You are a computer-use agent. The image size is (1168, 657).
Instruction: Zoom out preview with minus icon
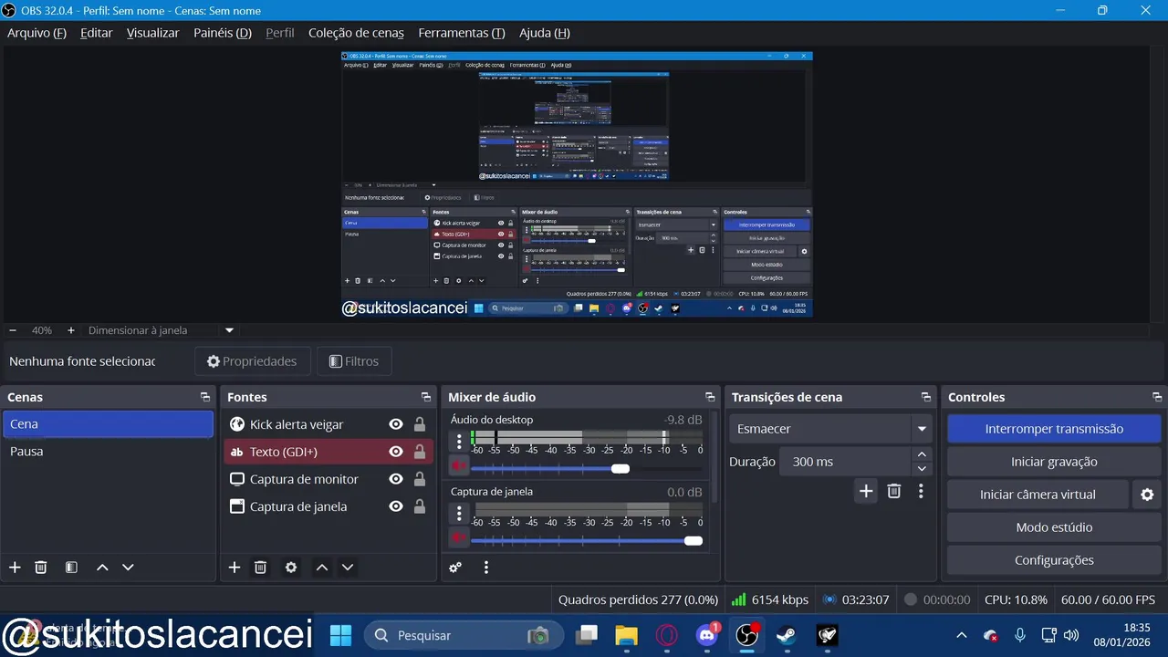13,330
